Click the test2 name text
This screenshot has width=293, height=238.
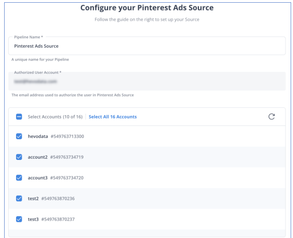point(33,199)
